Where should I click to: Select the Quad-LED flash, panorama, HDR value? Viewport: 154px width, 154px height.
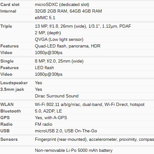68,46
